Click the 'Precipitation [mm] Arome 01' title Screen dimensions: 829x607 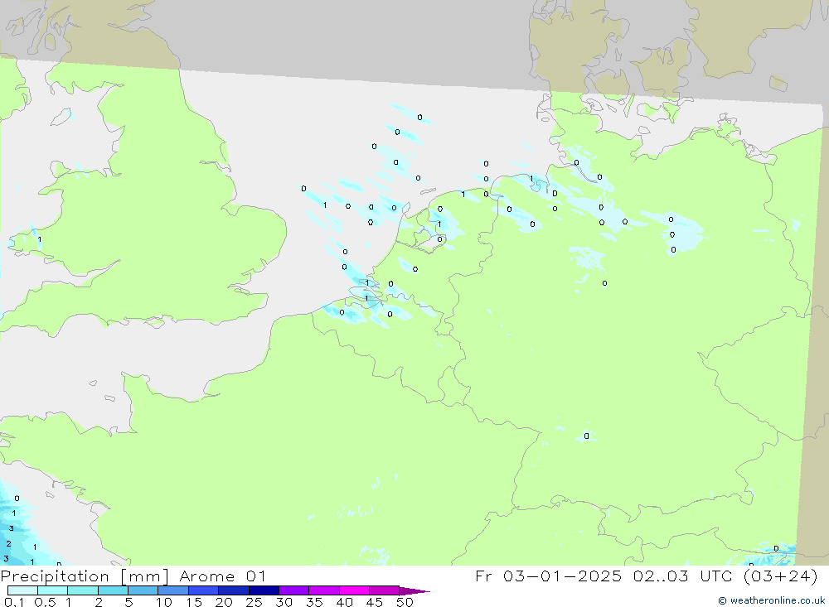point(133,576)
